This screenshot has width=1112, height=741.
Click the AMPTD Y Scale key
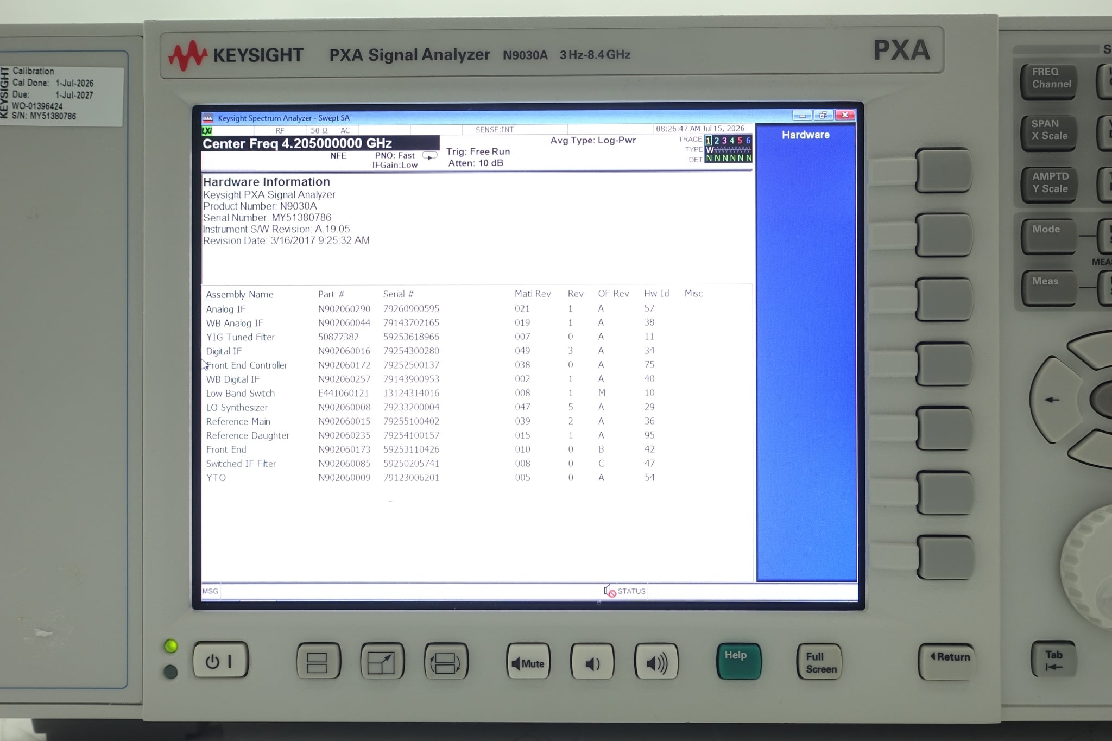1048,185
